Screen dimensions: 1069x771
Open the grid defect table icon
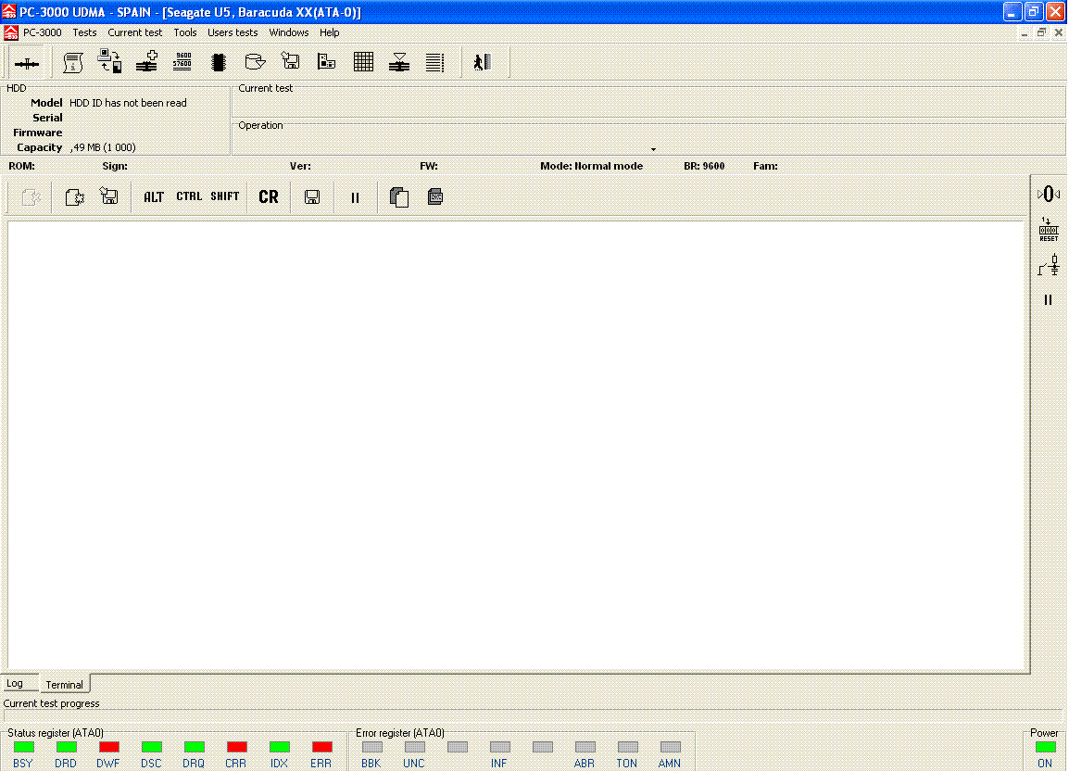coord(363,62)
